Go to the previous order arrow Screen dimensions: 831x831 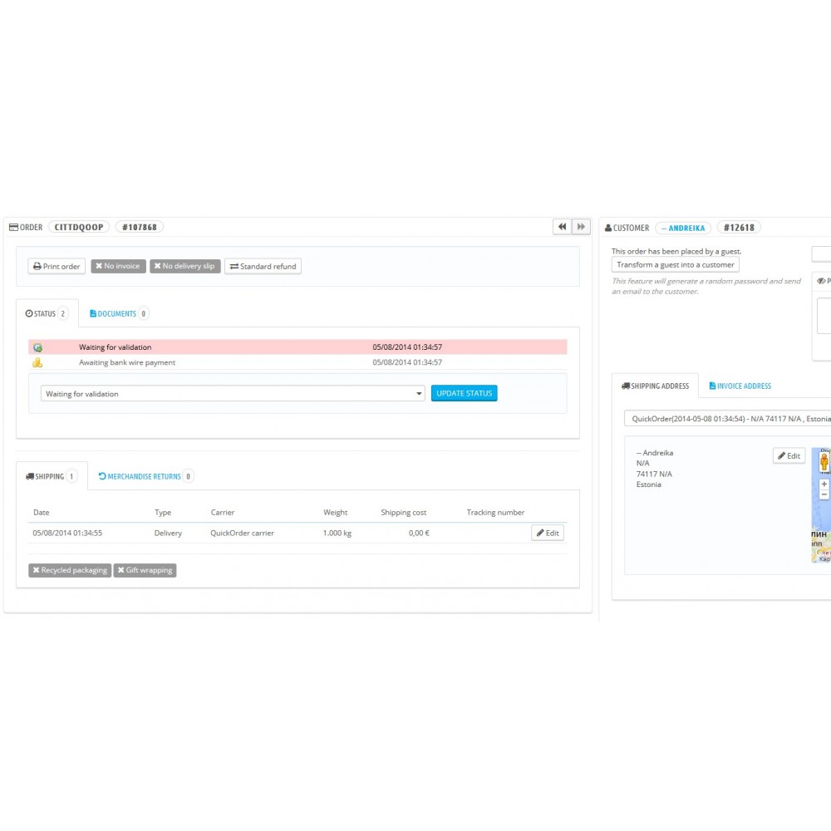[562, 227]
